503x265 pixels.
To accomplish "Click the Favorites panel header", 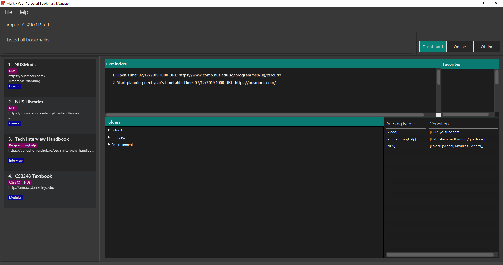I will (x=470, y=64).
